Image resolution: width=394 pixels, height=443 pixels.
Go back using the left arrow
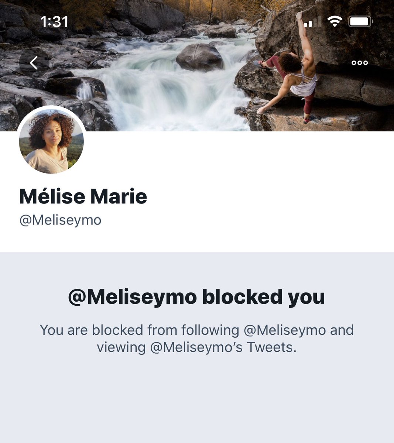tap(34, 63)
